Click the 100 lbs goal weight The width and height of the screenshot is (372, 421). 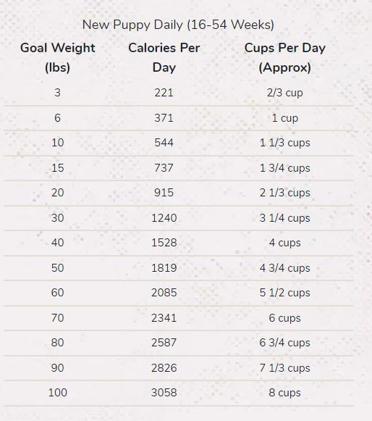pyautogui.click(x=58, y=393)
